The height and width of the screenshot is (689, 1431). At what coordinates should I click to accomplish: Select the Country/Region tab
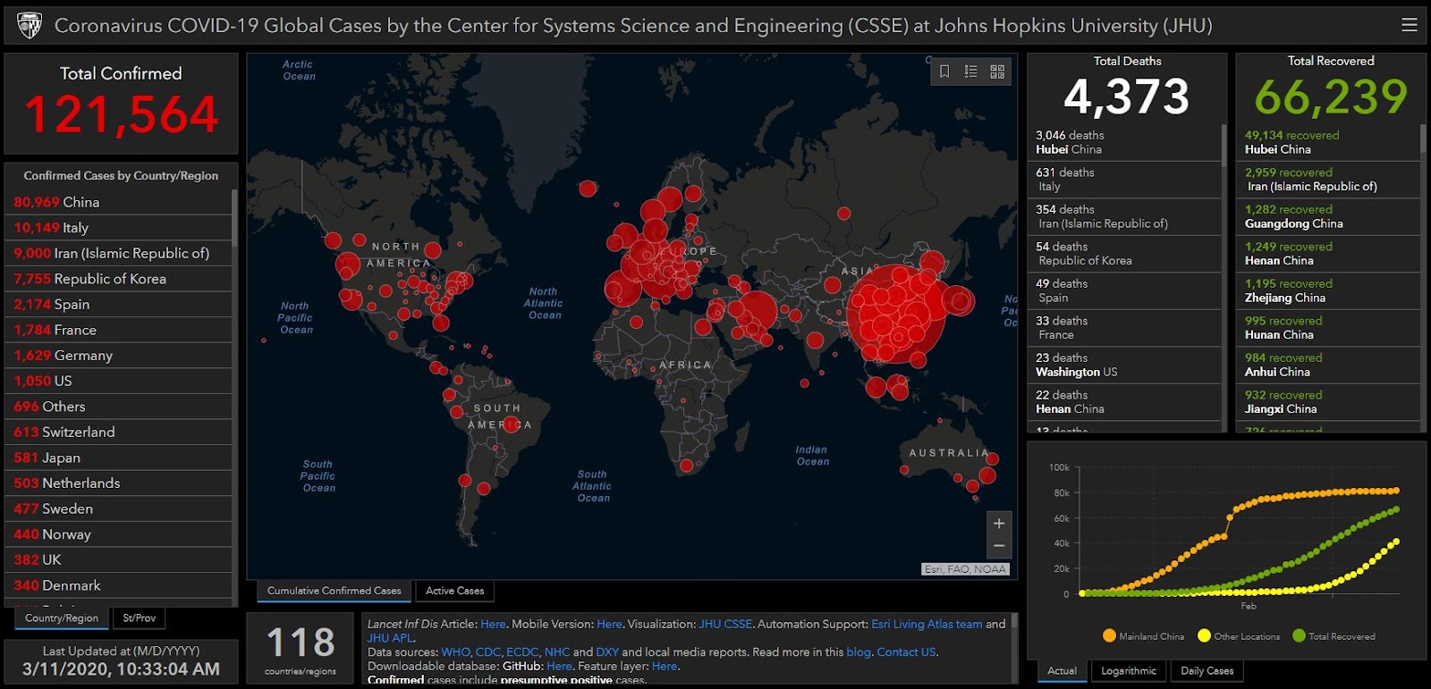pos(62,618)
